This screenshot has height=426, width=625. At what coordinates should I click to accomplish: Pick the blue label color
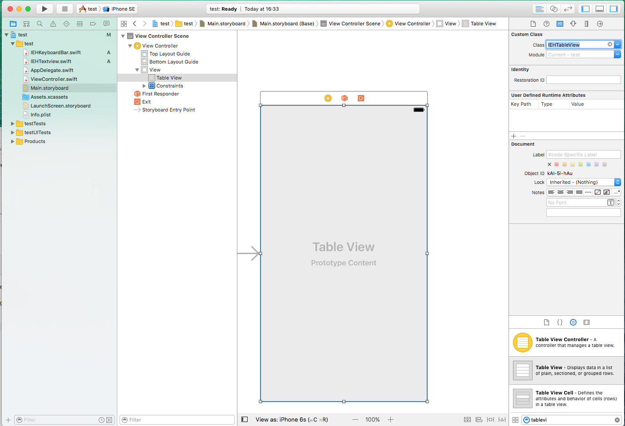tap(589, 164)
